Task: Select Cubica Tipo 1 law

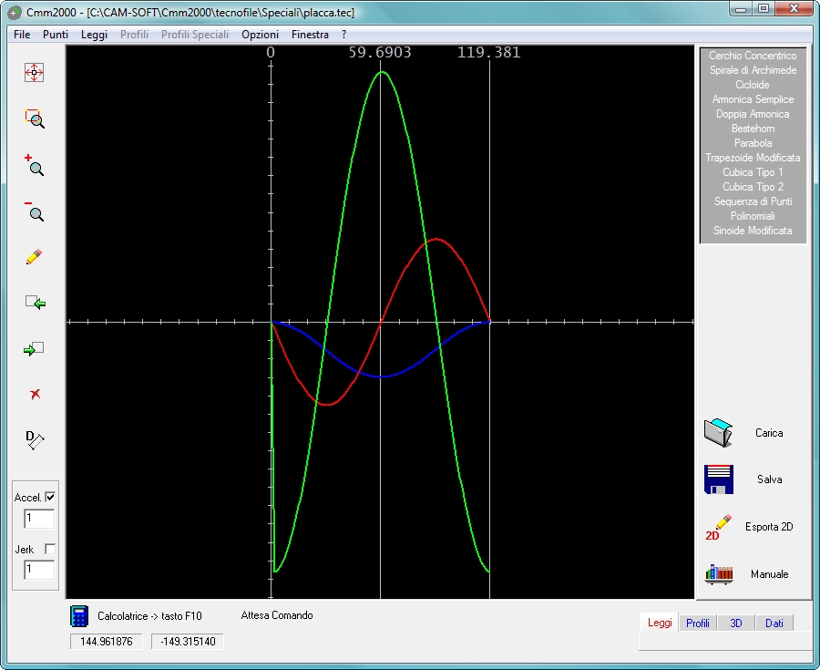Action: point(753,172)
